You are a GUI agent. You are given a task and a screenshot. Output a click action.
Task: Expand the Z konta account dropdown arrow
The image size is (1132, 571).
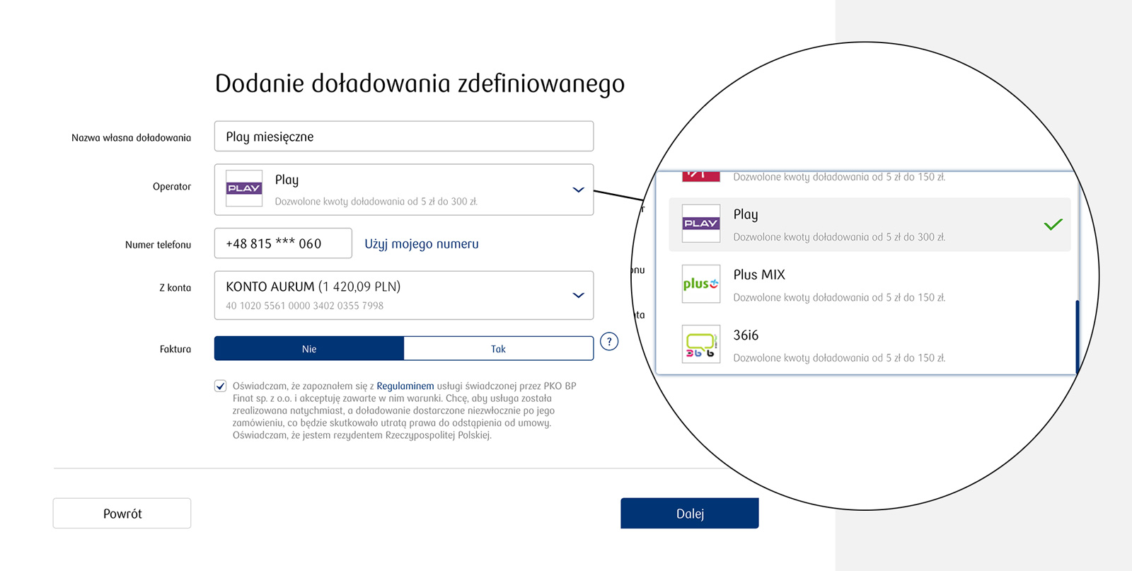[x=578, y=295]
